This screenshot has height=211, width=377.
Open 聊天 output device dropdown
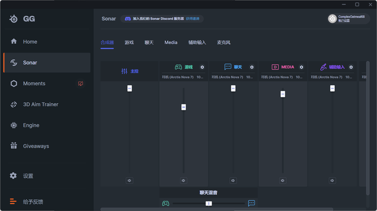[233, 77]
